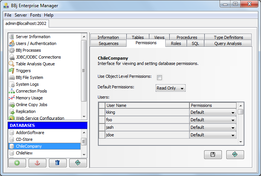Image resolution: width=261 pixels, height=176 pixels.
Task: Refresh permissions panel with green arrows button
Action: (235, 154)
